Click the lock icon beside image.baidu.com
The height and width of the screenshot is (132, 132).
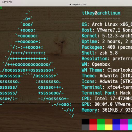tap(70, 5)
